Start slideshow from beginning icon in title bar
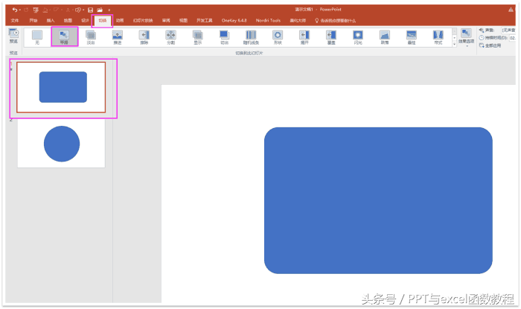This screenshot has width=521, height=309. point(36,10)
